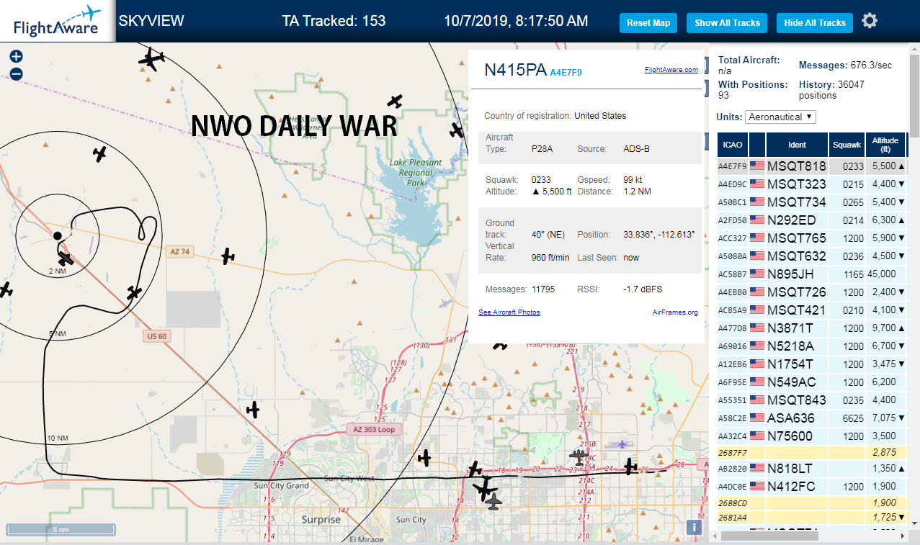
Task: Select MSQT421 row in aircraft table
Action: click(812, 310)
